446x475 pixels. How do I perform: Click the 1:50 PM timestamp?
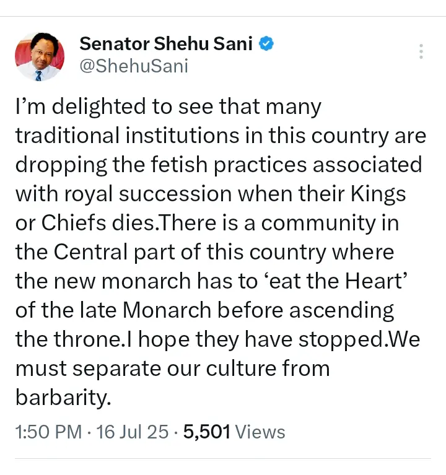tap(48, 432)
